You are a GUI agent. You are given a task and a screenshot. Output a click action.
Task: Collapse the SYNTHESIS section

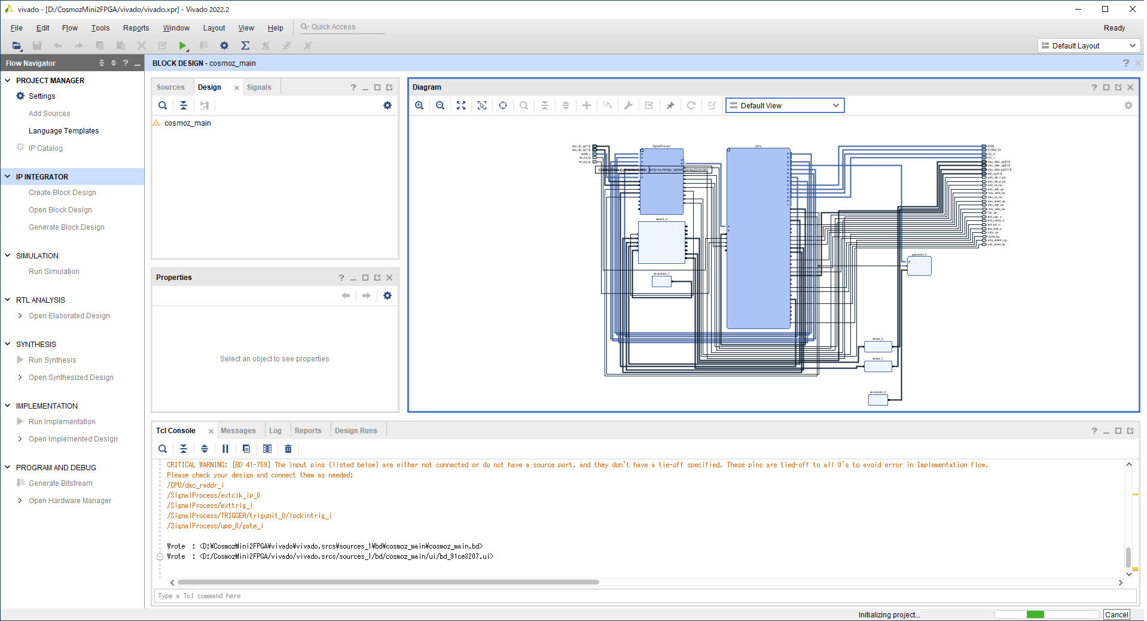tap(8, 344)
